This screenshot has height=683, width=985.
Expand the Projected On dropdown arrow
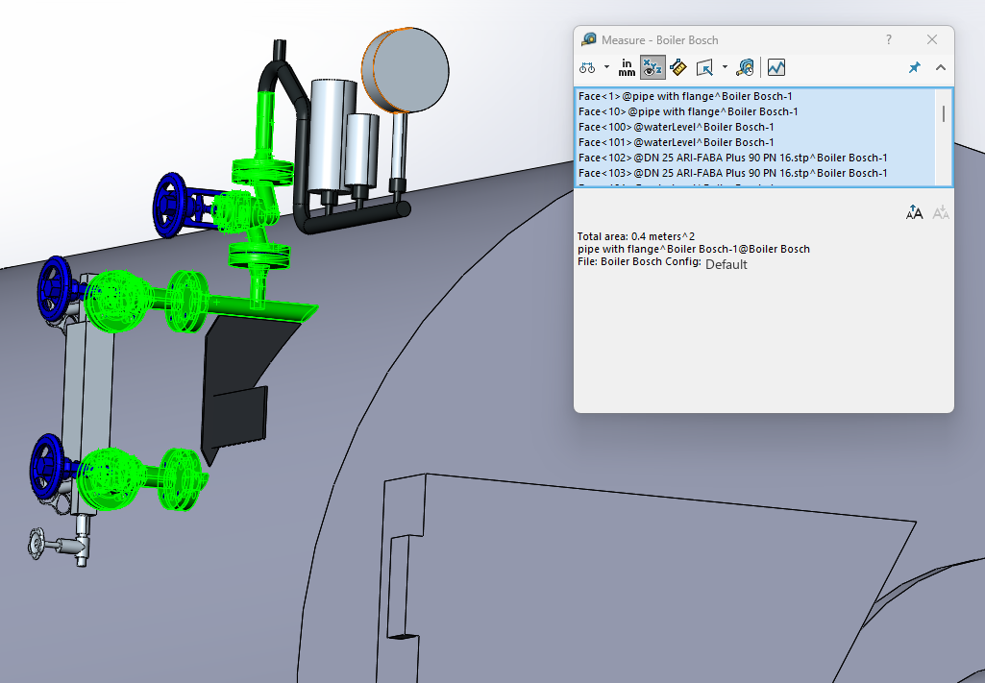click(725, 67)
